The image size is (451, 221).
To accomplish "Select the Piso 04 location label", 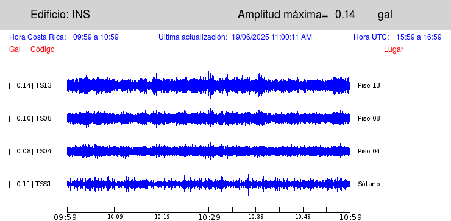I will tap(369, 151).
